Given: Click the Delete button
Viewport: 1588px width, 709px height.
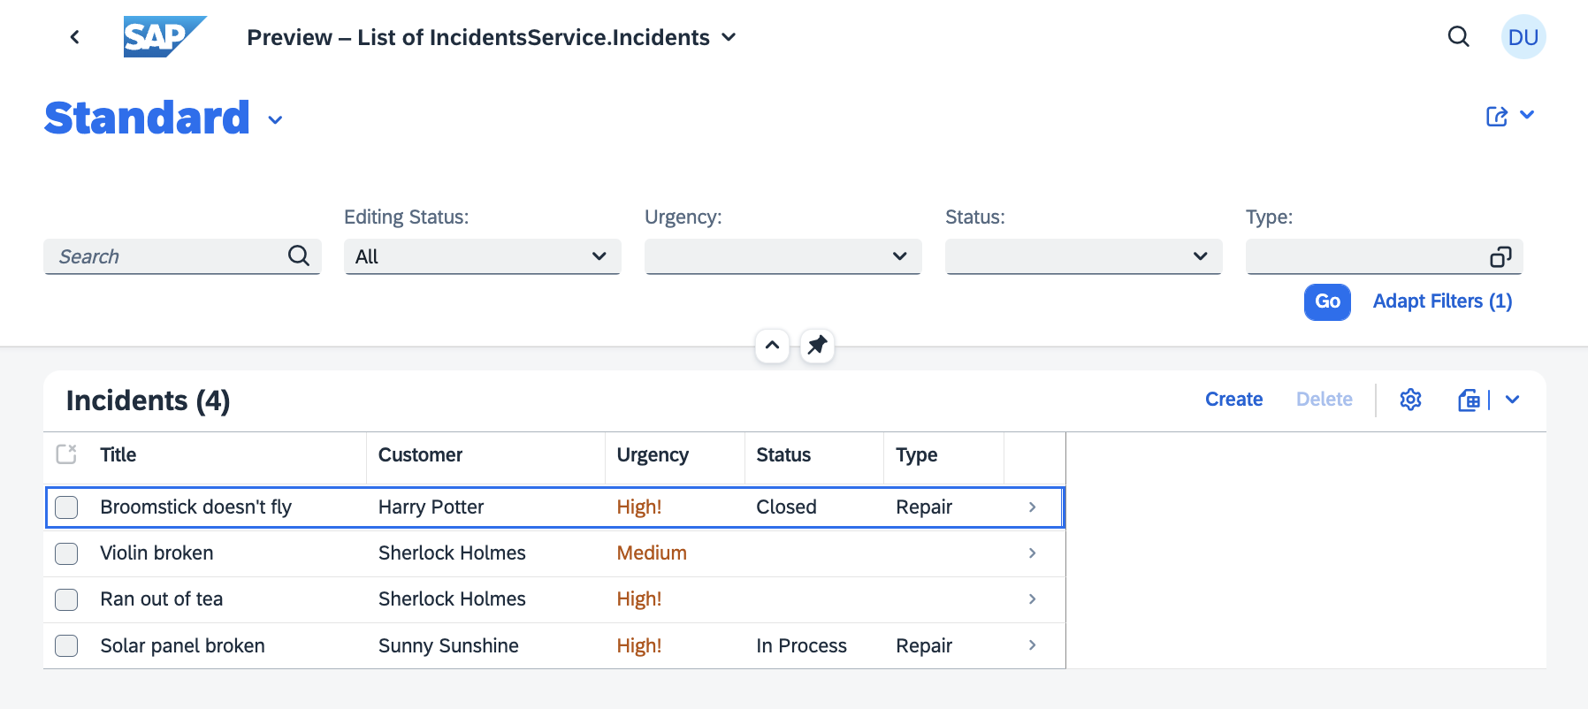Looking at the screenshot, I should [1324, 400].
